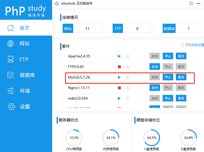204x152 pixels.
Task: Click the 数据库 connection count label
Action: 169,28
